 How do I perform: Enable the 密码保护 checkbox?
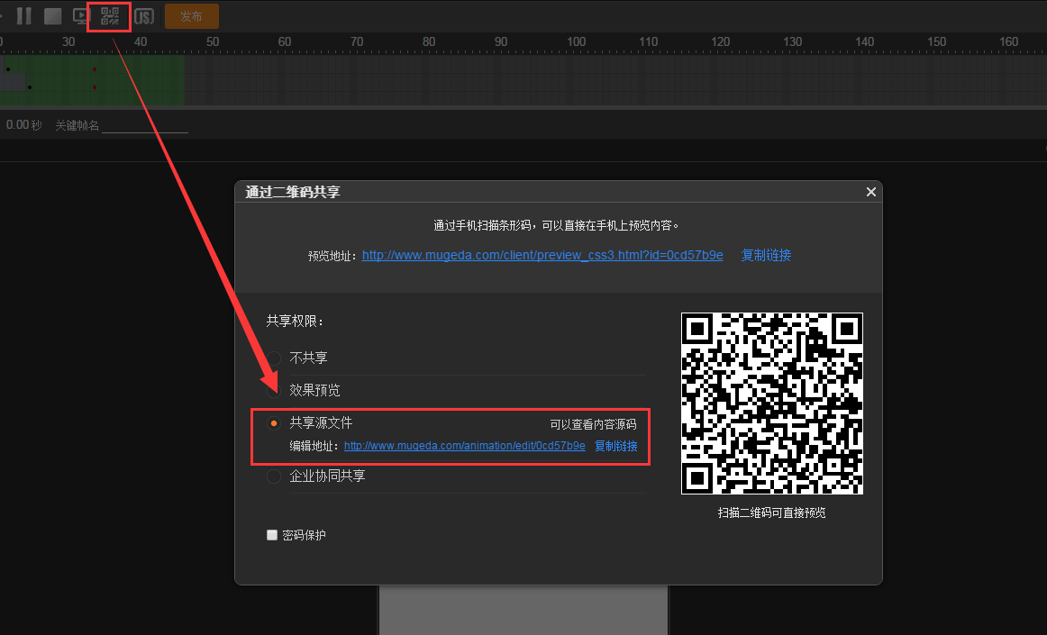pos(272,535)
